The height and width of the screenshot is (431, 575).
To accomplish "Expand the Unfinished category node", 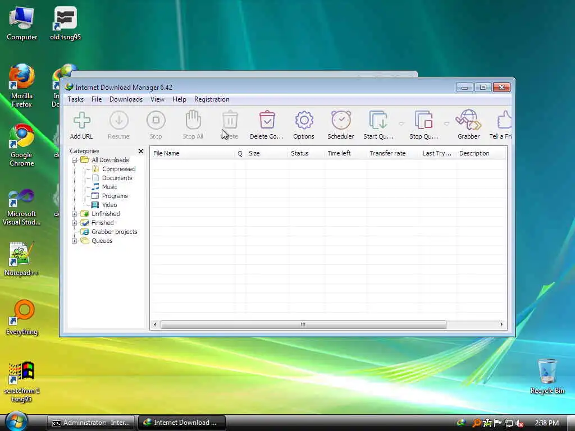I will 75,214.
